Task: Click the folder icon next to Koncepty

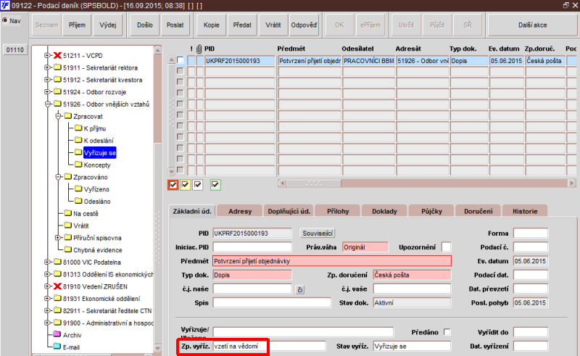Action: (x=78, y=165)
